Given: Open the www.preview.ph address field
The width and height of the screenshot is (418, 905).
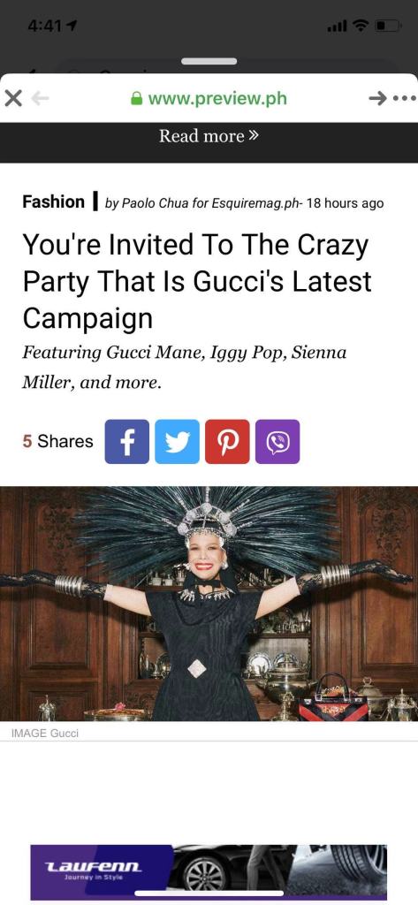Looking at the screenshot, I should (x=209, y=99).
